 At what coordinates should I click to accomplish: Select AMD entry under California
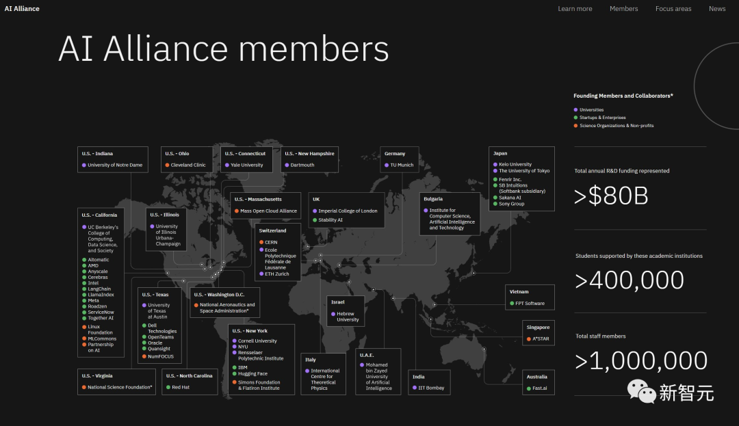tap(90, 266)
